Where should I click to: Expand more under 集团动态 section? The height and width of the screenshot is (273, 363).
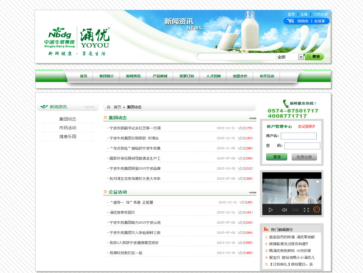point(253,118)
